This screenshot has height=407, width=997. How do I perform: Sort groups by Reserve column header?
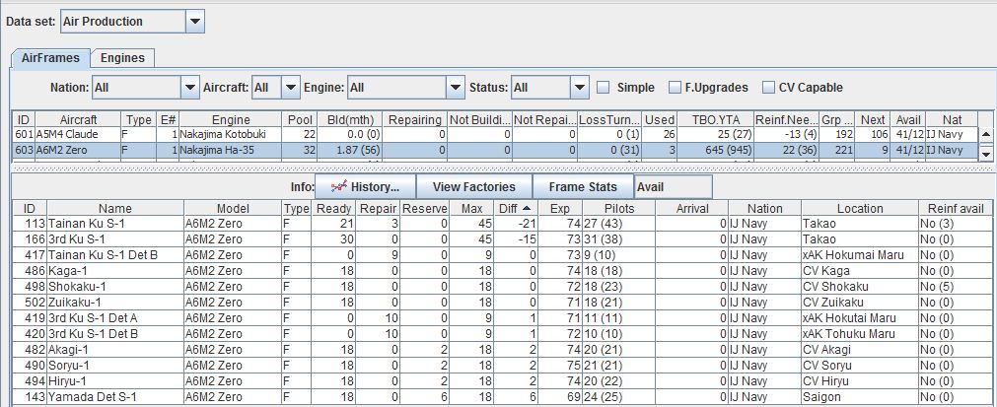tap(425, 208)
